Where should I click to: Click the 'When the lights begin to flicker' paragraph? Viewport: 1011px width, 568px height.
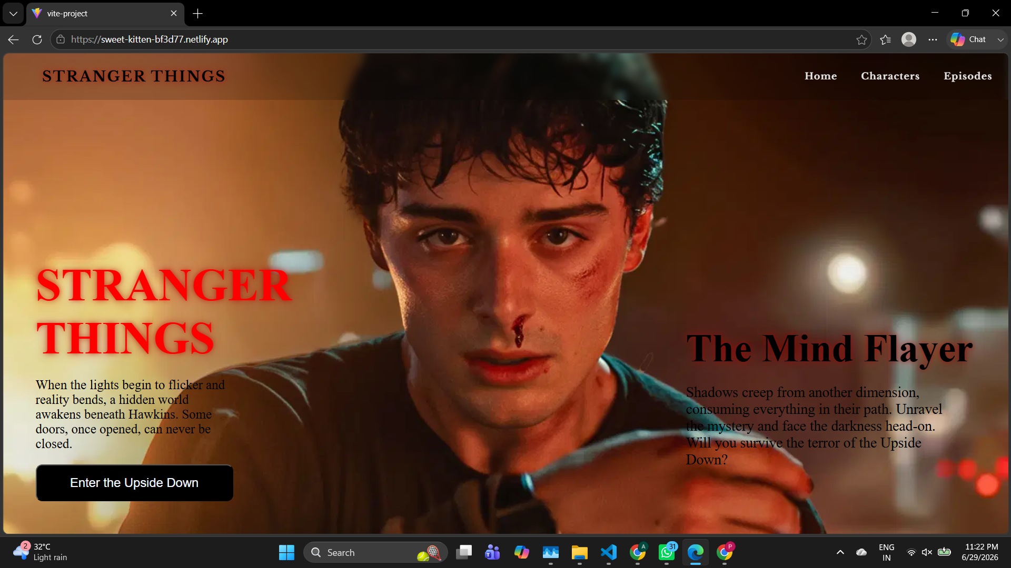pyautogui.click(x=130, y=414)
